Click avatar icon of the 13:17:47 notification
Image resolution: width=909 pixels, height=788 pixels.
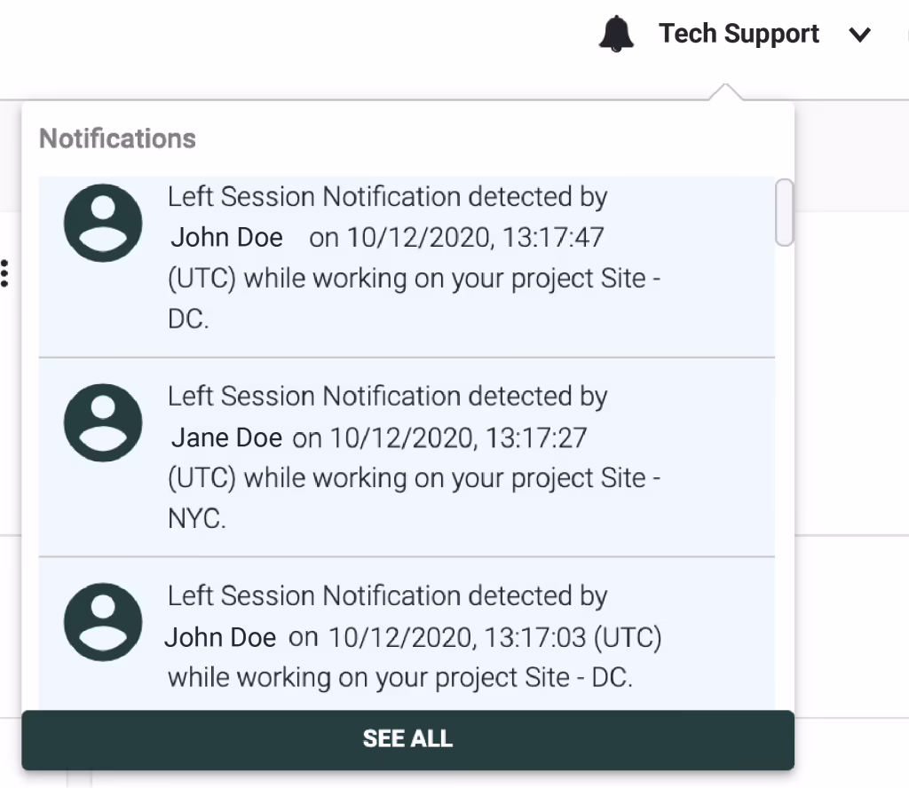(103, 223)
